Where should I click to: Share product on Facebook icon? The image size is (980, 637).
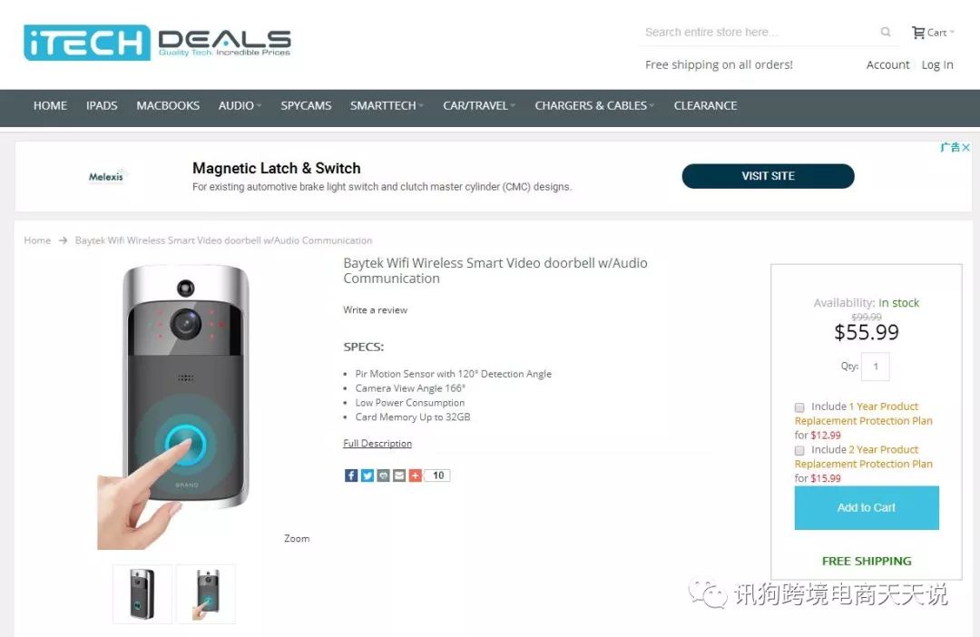[350, 475]
